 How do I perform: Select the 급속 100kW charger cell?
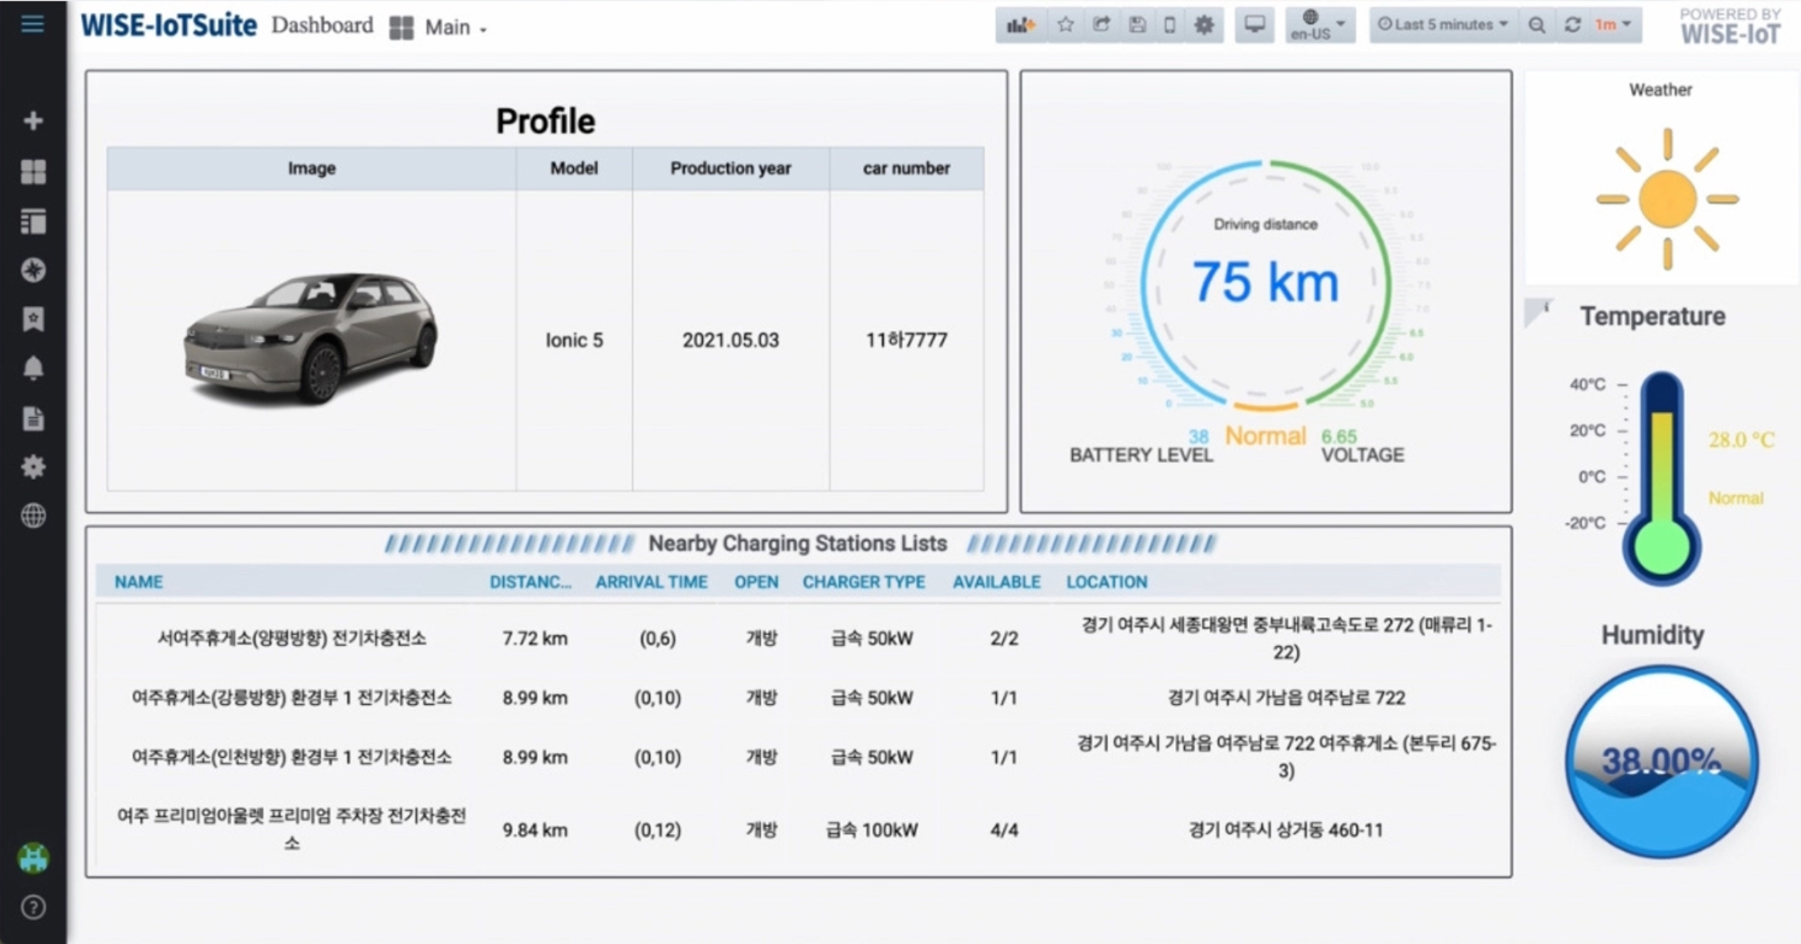point(872,830)
